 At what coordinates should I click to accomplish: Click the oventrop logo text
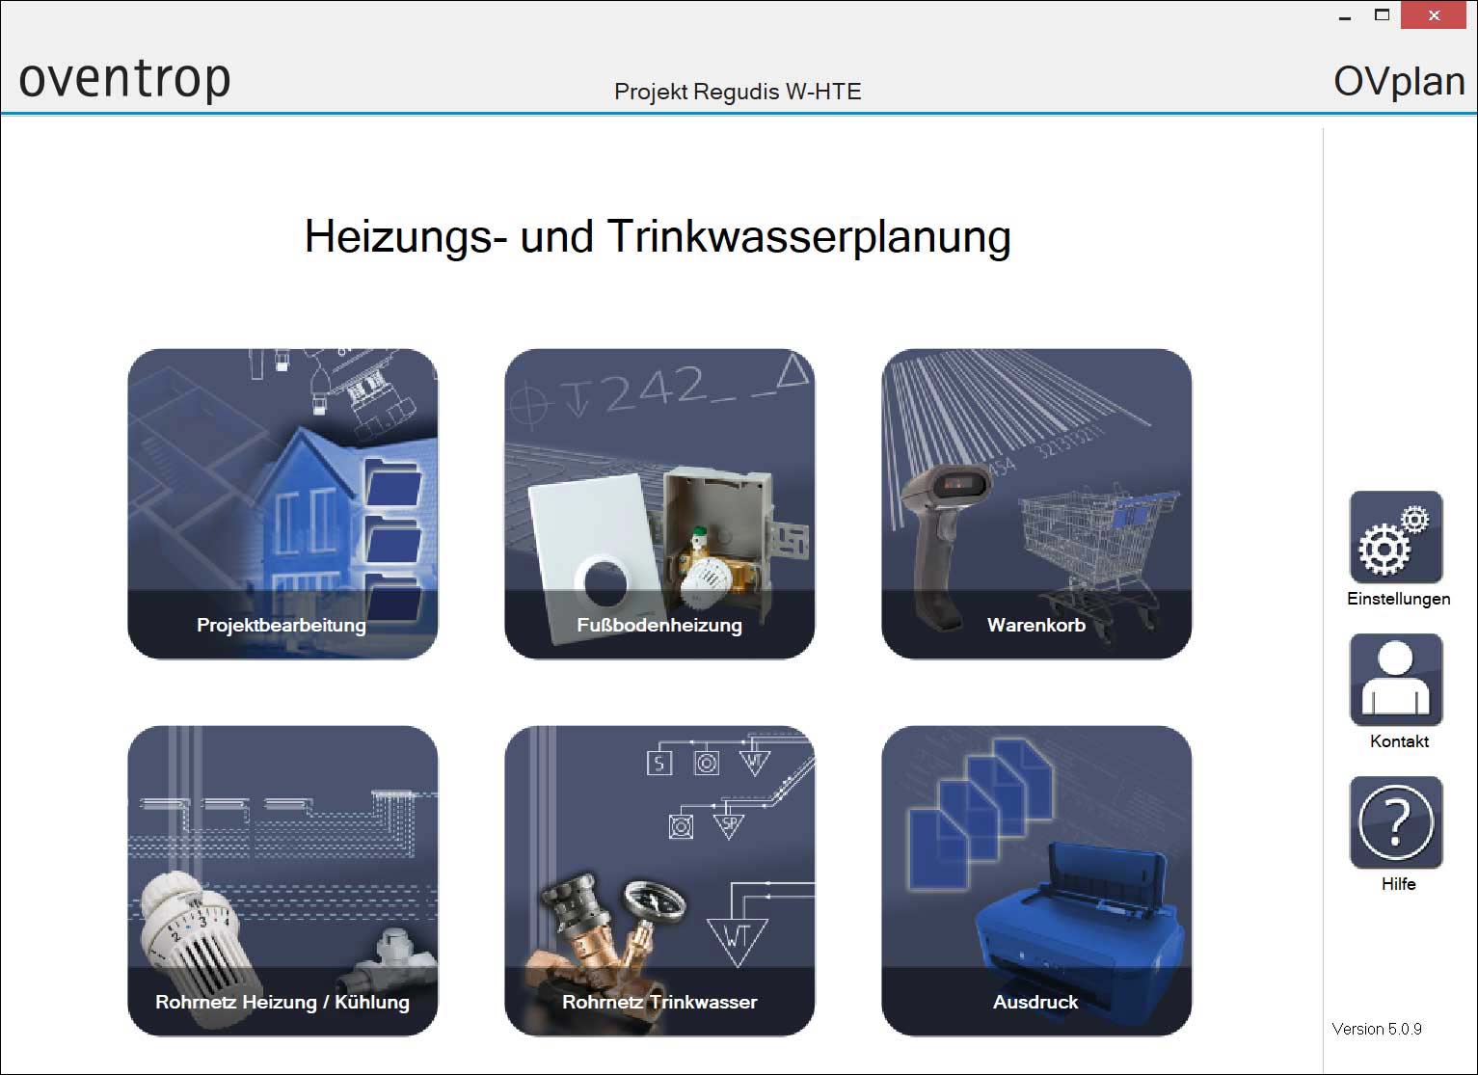click(124, 79)
